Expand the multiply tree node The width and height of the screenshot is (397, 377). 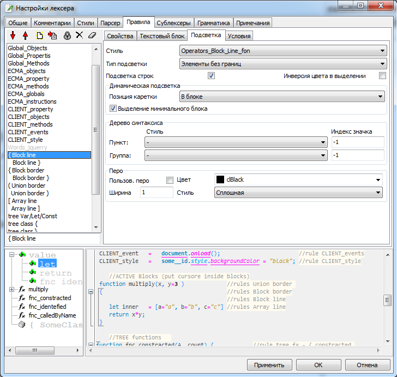12,289
